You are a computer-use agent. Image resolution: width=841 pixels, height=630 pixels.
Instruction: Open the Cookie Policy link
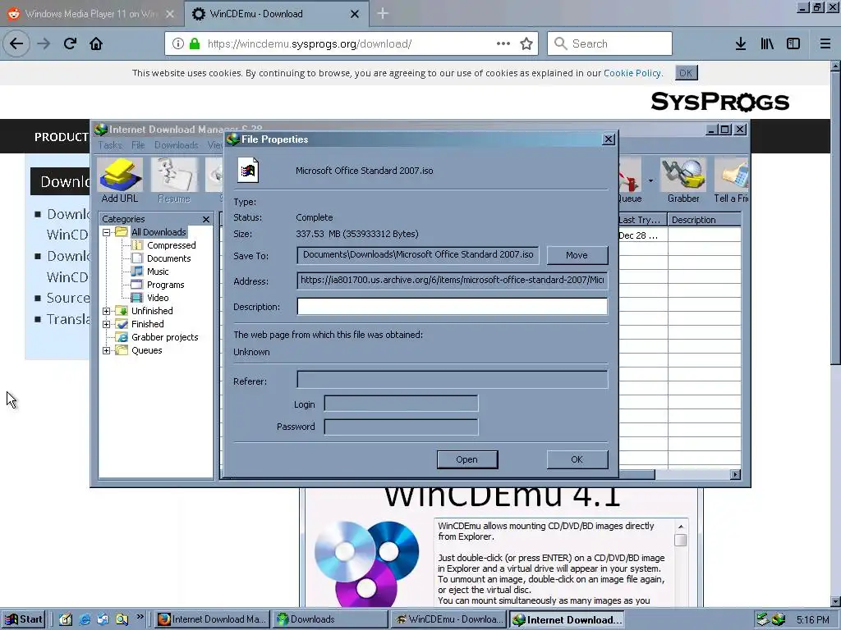click(x=632, y=73)
